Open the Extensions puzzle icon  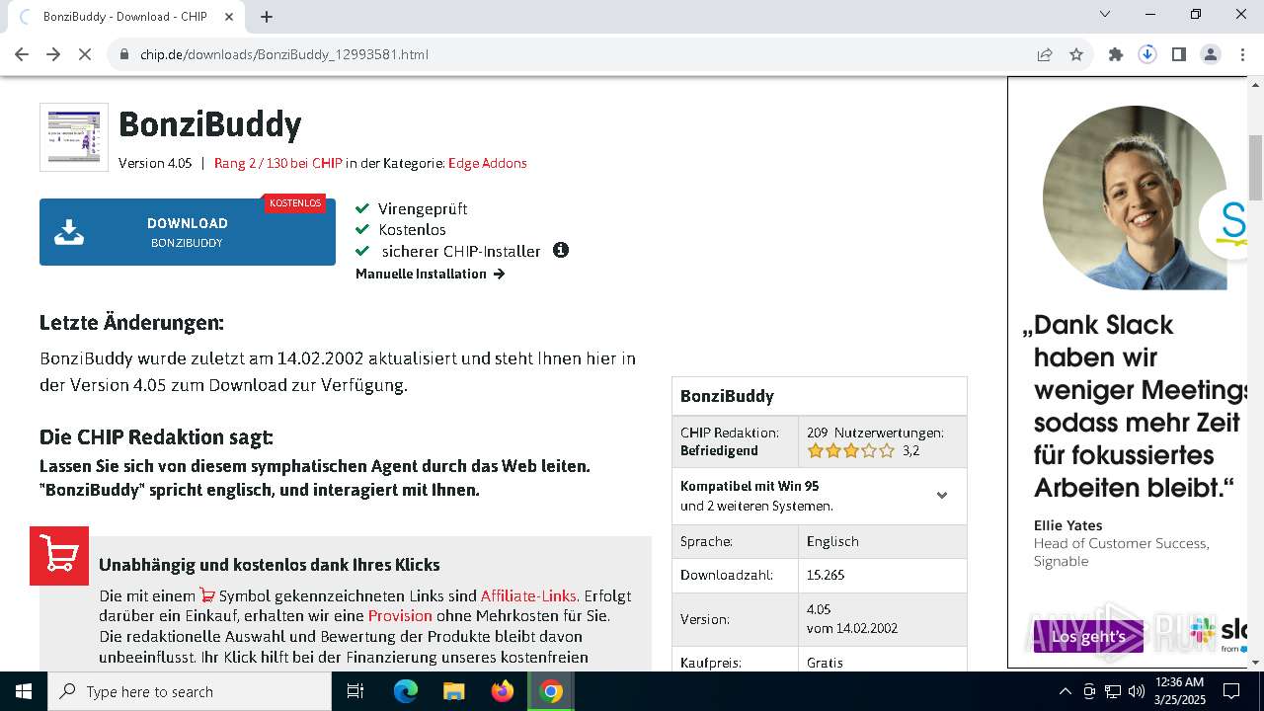click(1116, 54)
